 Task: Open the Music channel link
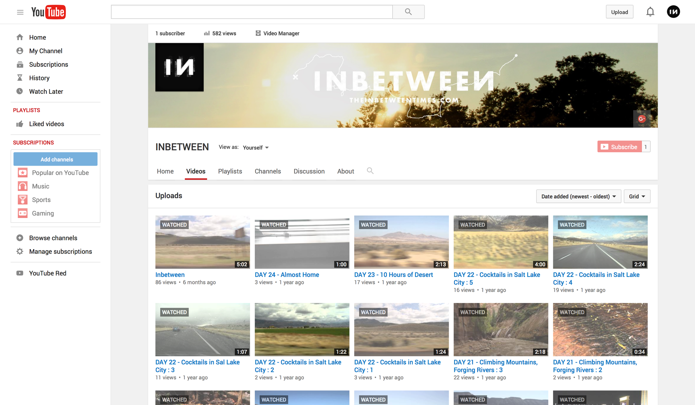[41, 186]
